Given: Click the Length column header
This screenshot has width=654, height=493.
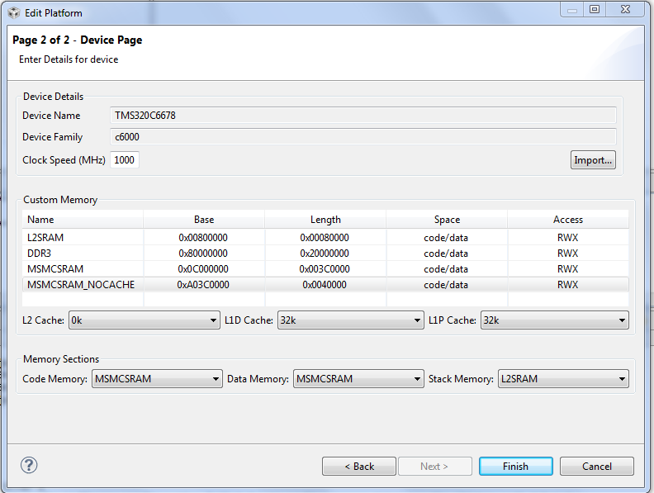Looking at the screenshot, I should [325, 220].
